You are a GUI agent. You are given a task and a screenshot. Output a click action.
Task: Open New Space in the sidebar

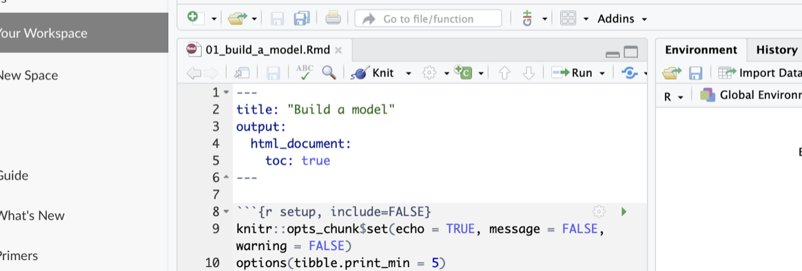pyautogui.click(x=29, y=76)
